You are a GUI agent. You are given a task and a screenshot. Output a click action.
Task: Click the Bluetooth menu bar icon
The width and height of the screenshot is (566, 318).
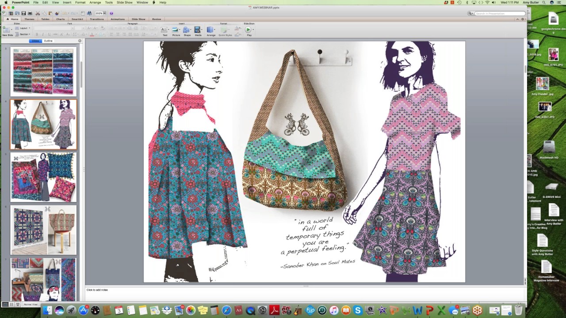(467, 3)
